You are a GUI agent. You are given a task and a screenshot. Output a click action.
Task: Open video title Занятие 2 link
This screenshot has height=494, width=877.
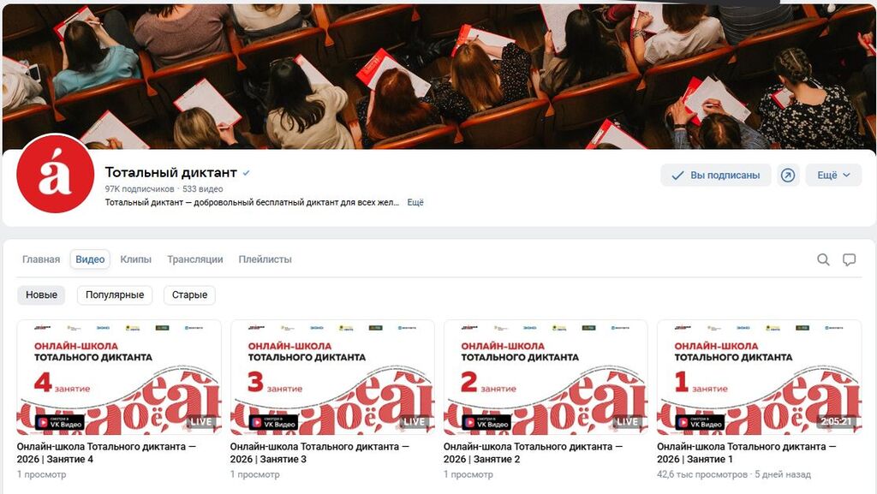(x=533, y=453)
